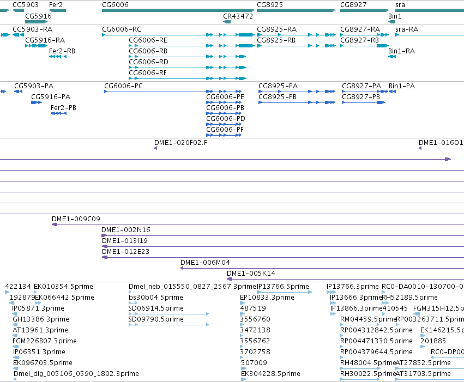
Task: Open the Bin1 gene label
Action: (x=395, y=16)
